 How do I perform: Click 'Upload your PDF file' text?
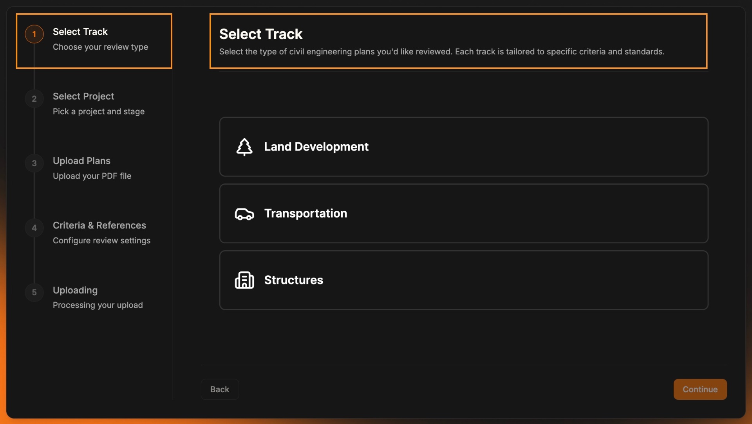(92, 176)
